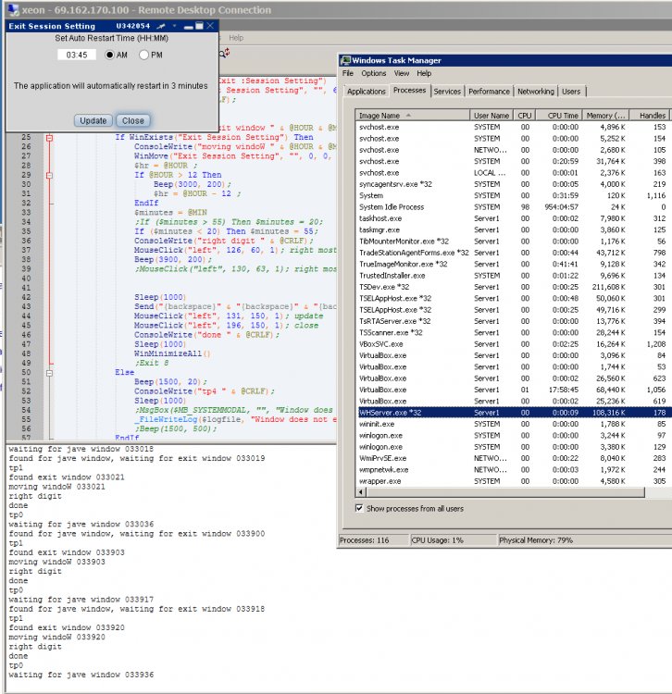Screen dimensions: 672x694
Task: Open the Networking tab
Action: click(535, 92)
